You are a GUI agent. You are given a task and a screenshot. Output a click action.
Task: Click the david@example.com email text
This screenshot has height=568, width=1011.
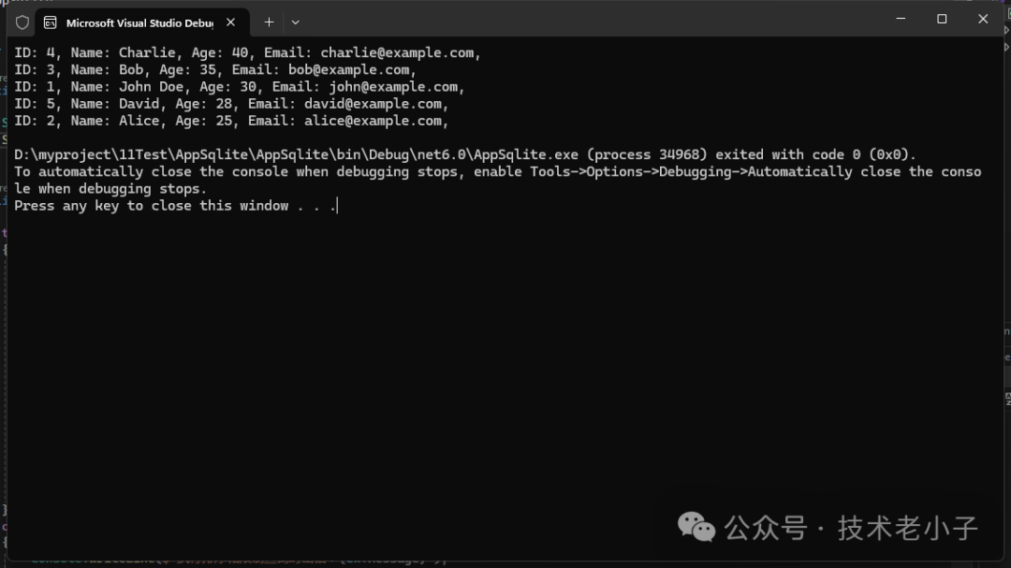coord(373,104)
